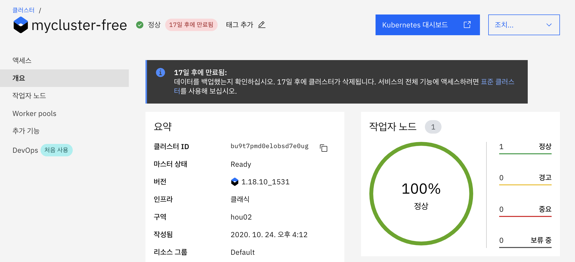
Task: Open the Kubernetes 대시보드 button
Action: click(x=427, y=25)
